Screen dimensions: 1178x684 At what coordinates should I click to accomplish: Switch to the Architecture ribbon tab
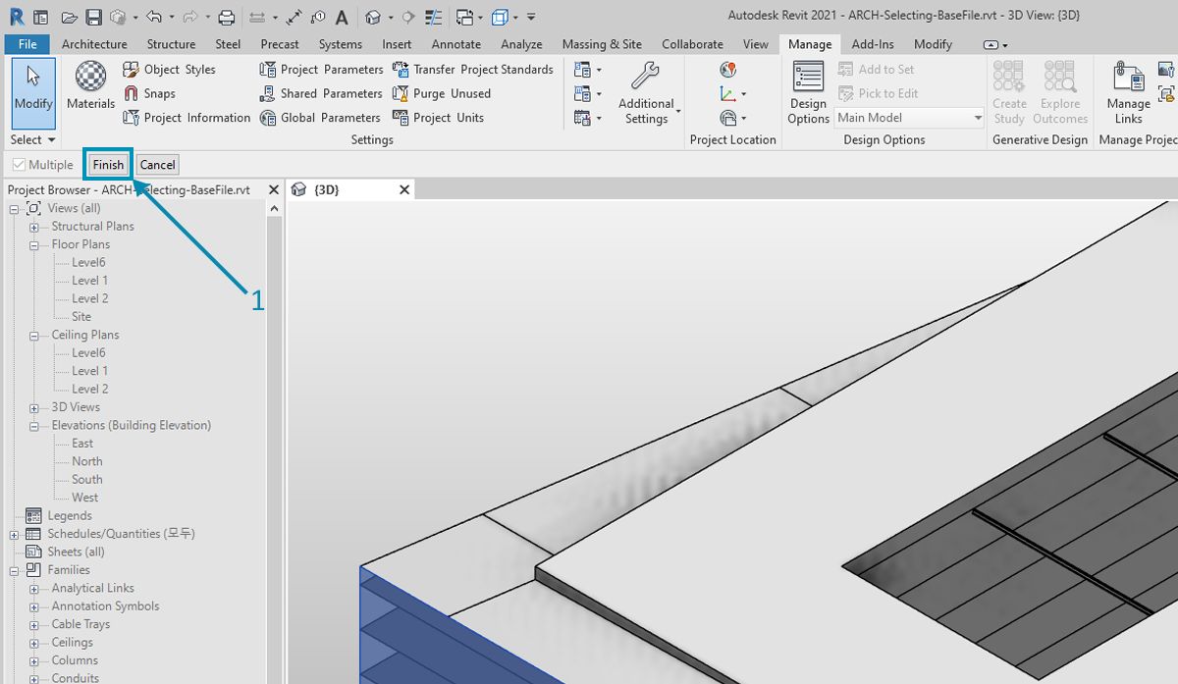pyautogui.click(x=94, y=44)
